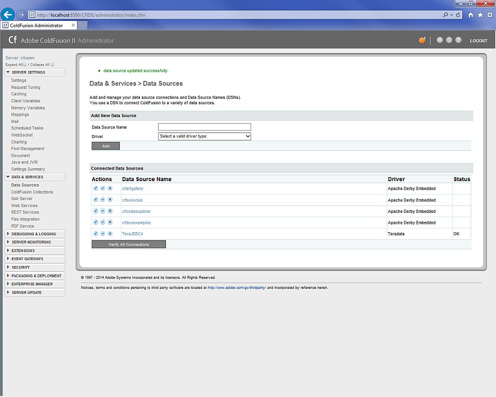Open the TeraJDBC4 data source link

pos(132,234)
